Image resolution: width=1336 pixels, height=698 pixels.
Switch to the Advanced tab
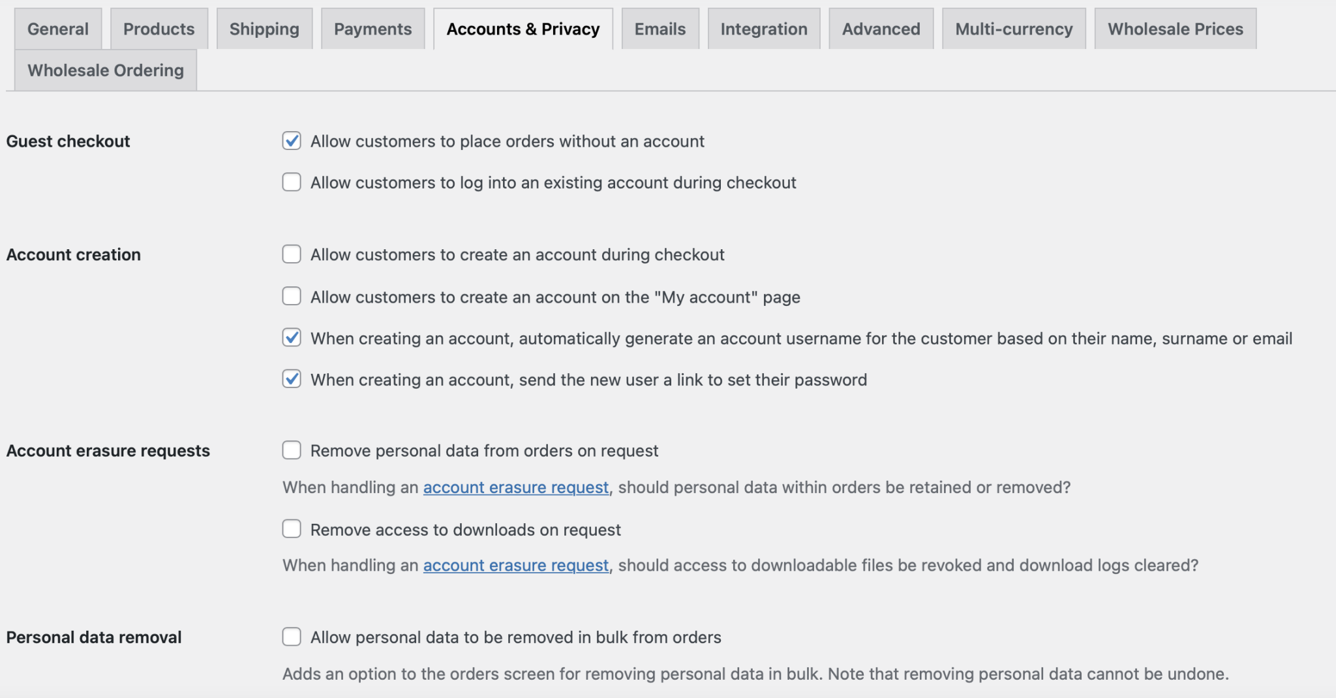pos(881,29)
